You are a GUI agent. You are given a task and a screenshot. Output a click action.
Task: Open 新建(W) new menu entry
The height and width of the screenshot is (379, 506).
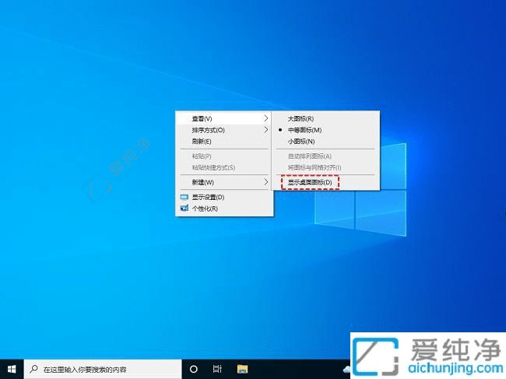224,182
